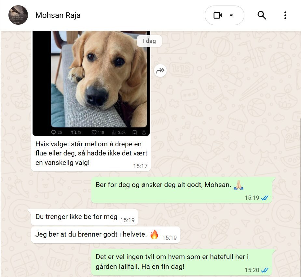
Task: Click the 'Hvis valget står mellom' caption text
Action: pos(91,153)
